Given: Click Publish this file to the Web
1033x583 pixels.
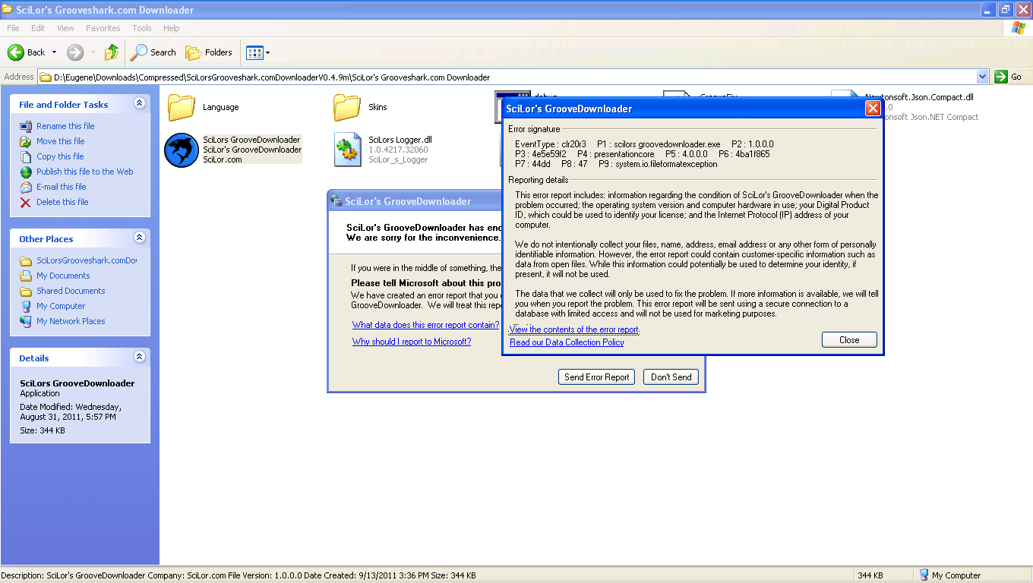Looking at the screenshot, I should (85, 172).
